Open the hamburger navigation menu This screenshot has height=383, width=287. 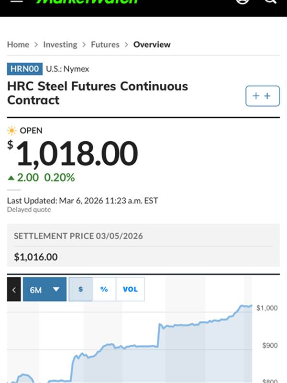click(x=16, y=1)
